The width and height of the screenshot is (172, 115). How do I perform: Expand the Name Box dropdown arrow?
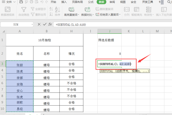pos(32,24)
